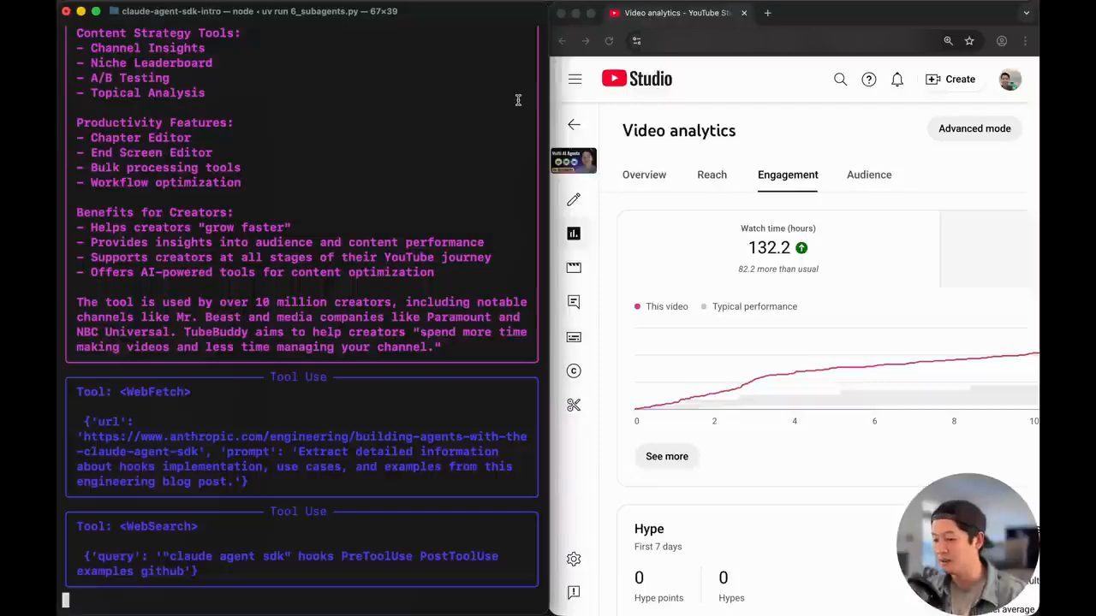
Task: Open the notifications bell
Action: [896, 80]
